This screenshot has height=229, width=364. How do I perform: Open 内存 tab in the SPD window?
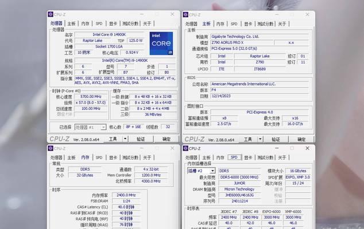click(220, 157)
